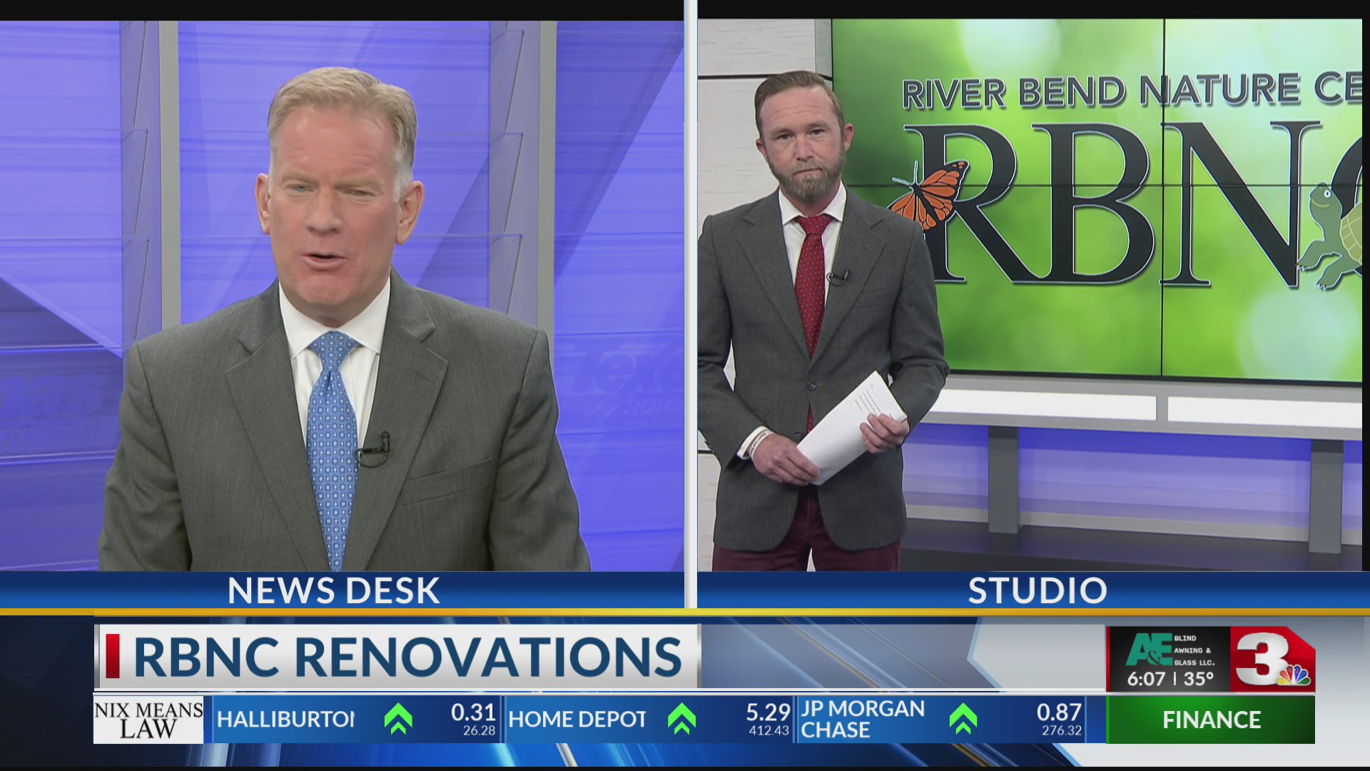Click the Halliburton ticker entry
Viewport: 1370px width, 771px height.
285,720
